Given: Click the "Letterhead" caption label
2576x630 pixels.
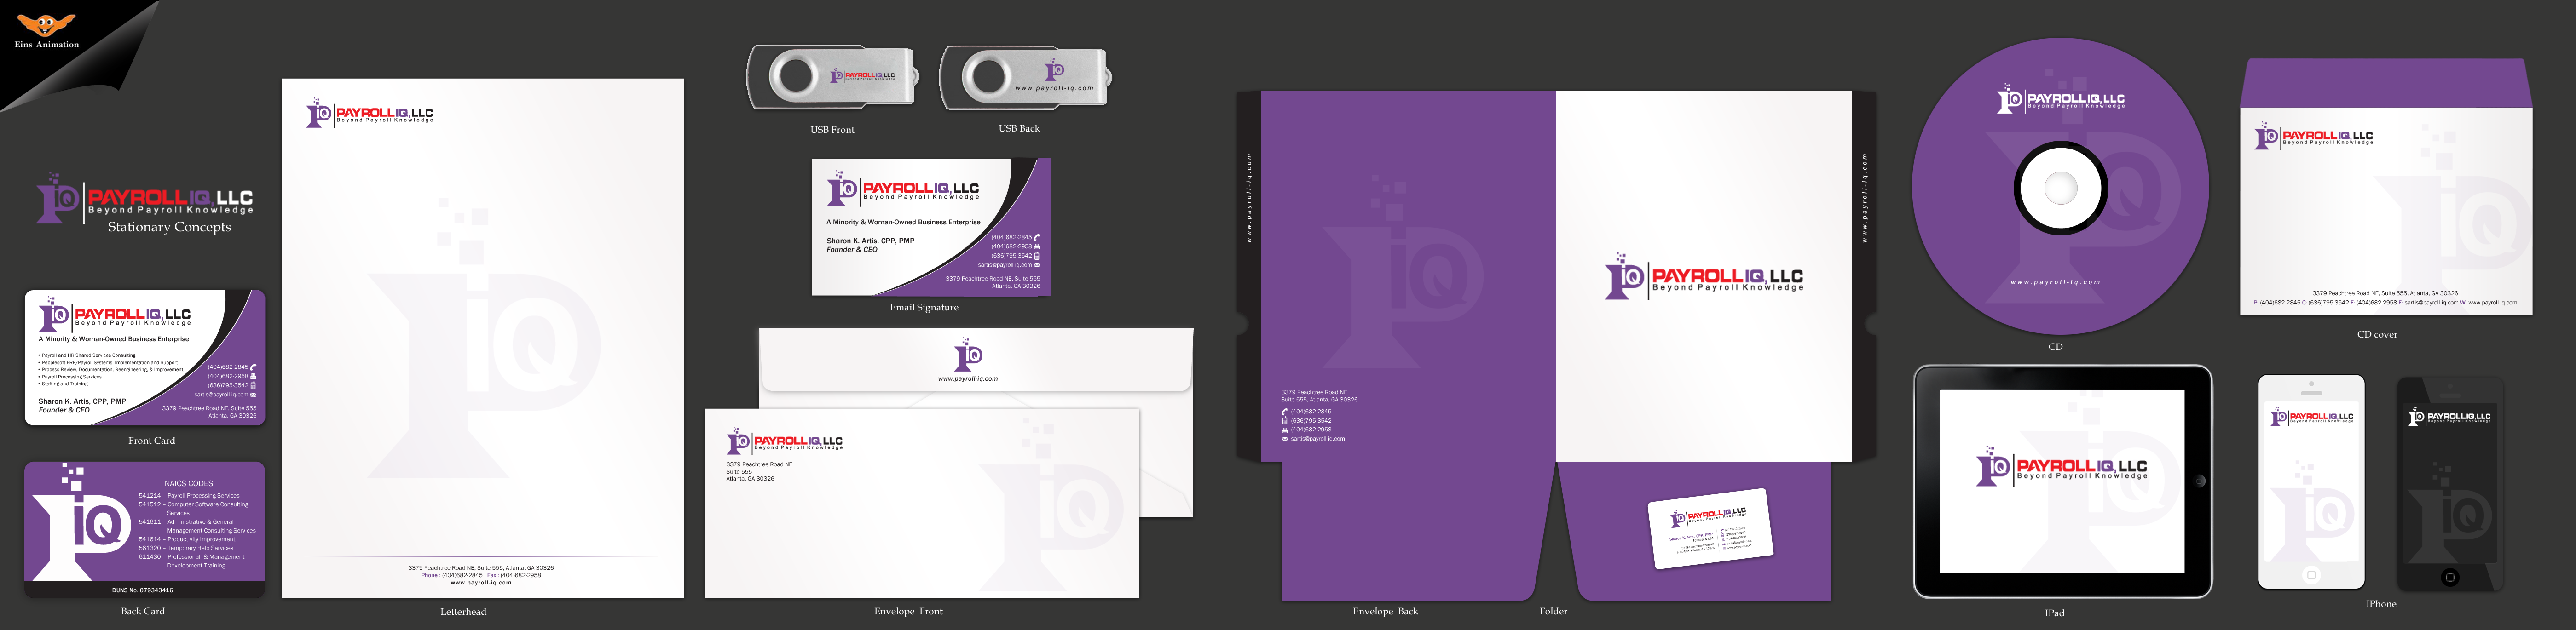Looking at the screenshot, I should click(x=463, y=611).
